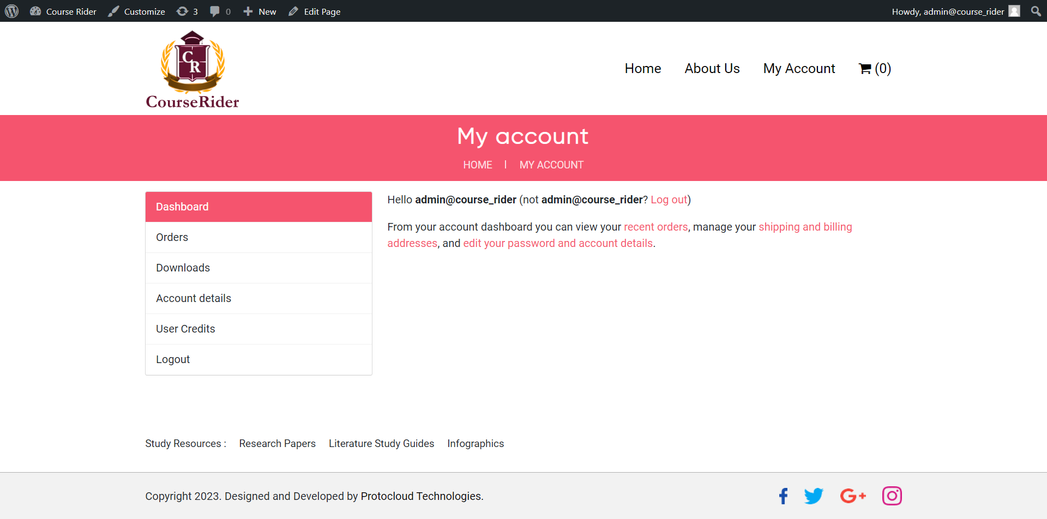The image size is (1047, 519).
Task: Click Howdy, admin@course_rider text
Action: click(x=948, y=11)
